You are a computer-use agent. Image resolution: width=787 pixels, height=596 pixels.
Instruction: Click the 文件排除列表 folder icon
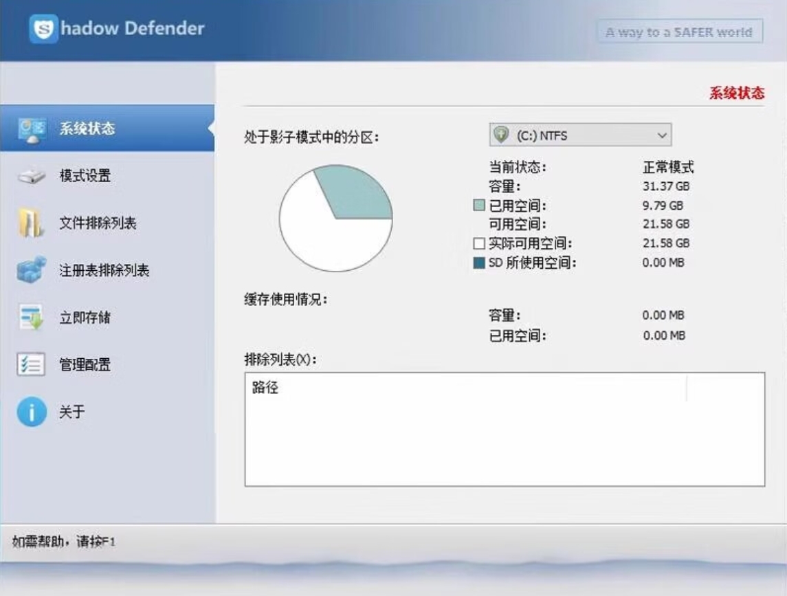(x=31, y=223)
